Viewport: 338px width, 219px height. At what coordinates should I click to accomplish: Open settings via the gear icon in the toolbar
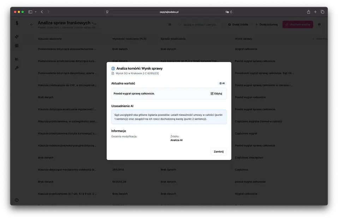[319, 25]
